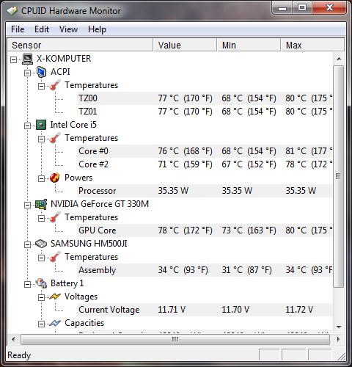Collapse the Intel Core i5 node
This screenshot has height=367, width=352.
point(27,126)
